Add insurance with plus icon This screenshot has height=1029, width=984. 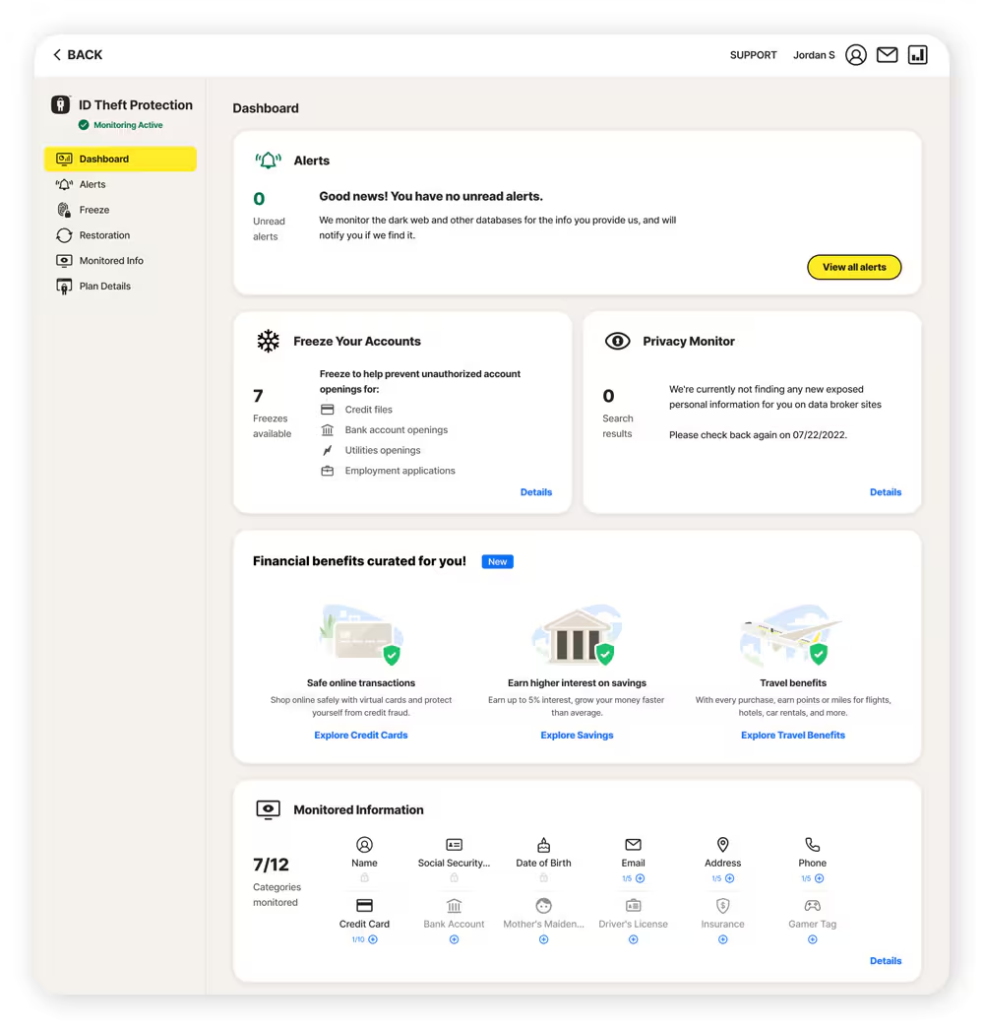click(723, 939)
